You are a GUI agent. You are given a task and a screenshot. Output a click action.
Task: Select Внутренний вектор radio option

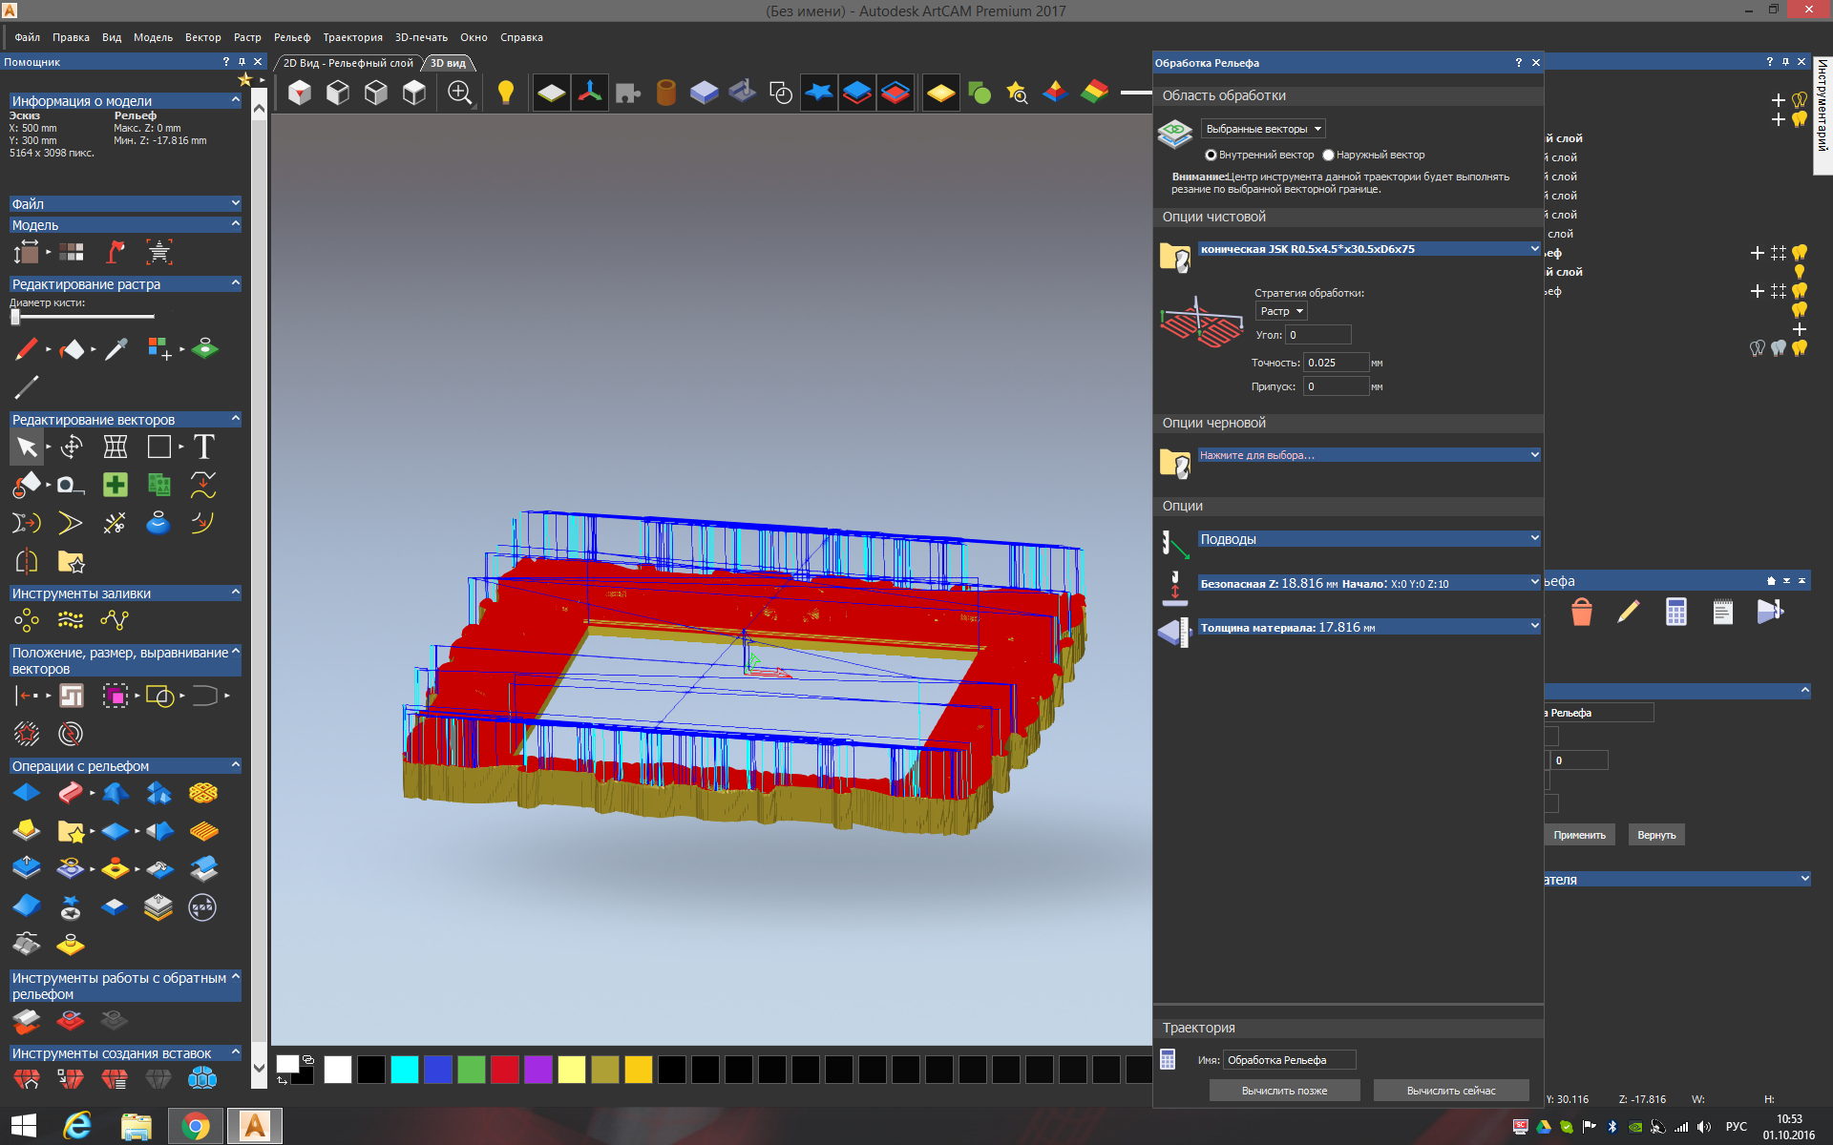[x=1211, y=155]
